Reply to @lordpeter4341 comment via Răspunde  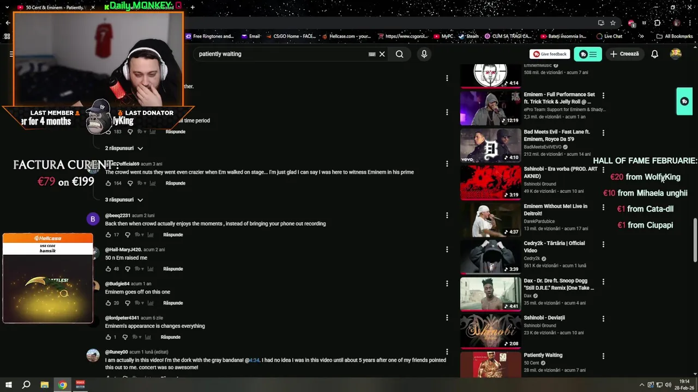click(171, 337)
